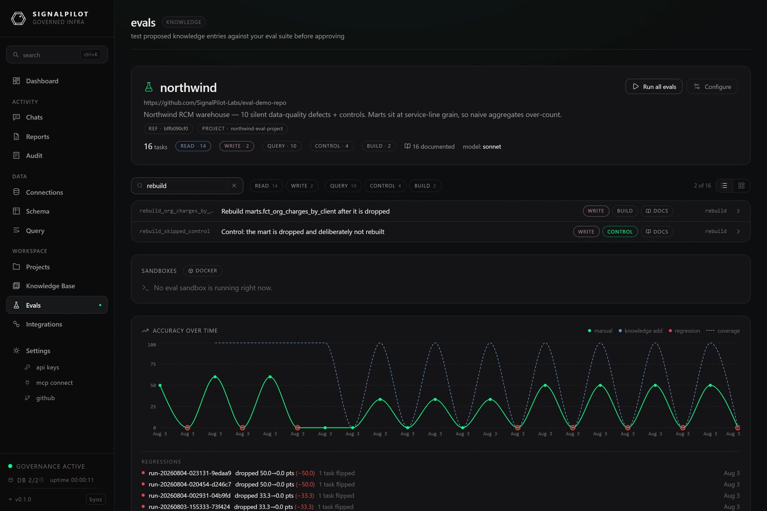The width and height of the screenshot is (767, 511).
Task: Toggle the manual legend entry
Action: pos(600,331)
